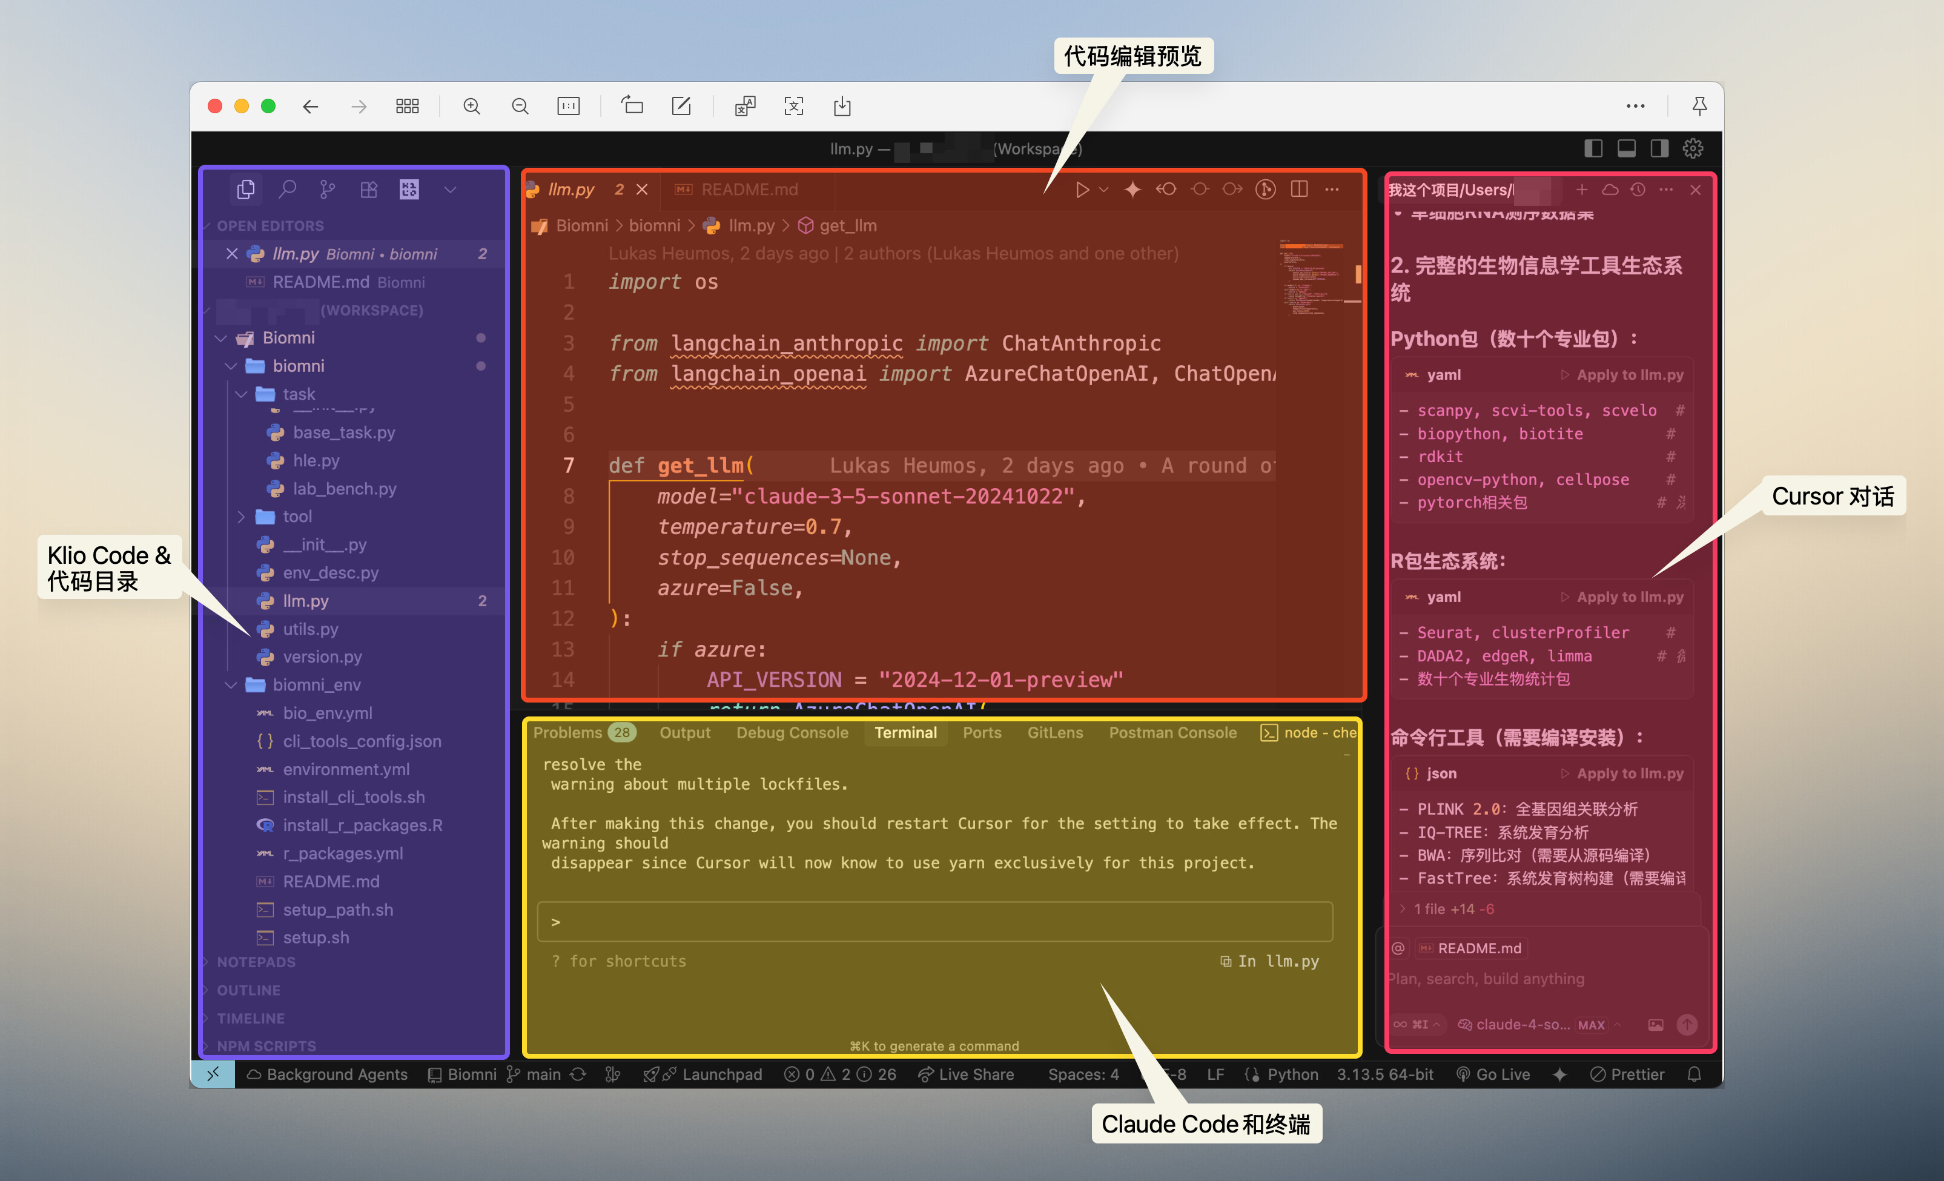
Task: Click the attach image icon in chat
Action: pyautogui.click(x=1656, y=1025)
